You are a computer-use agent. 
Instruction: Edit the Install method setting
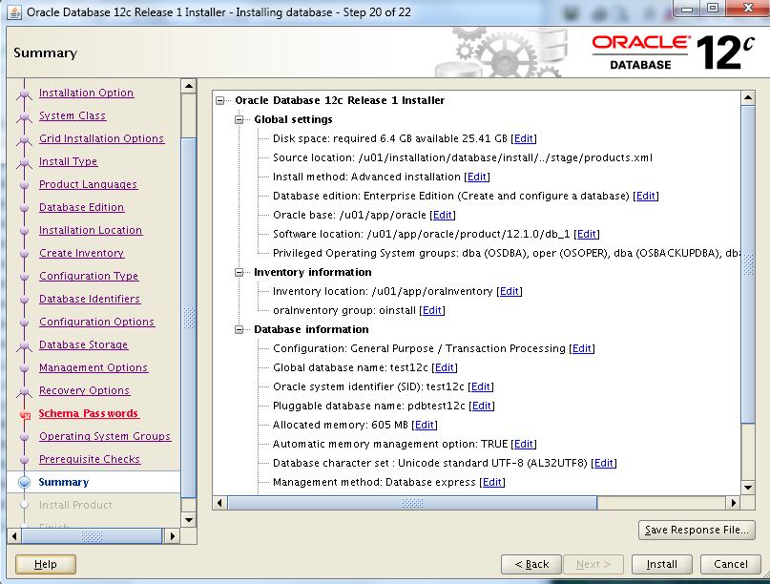(x=477, y=177)
